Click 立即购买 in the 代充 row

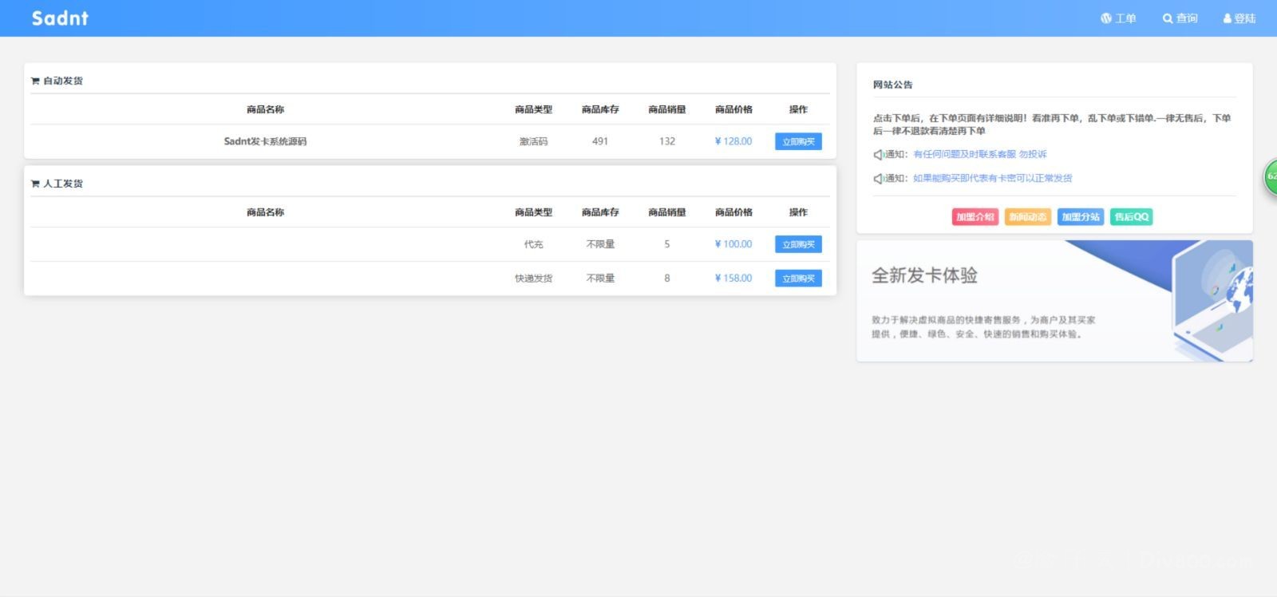[x=798, y=244]
